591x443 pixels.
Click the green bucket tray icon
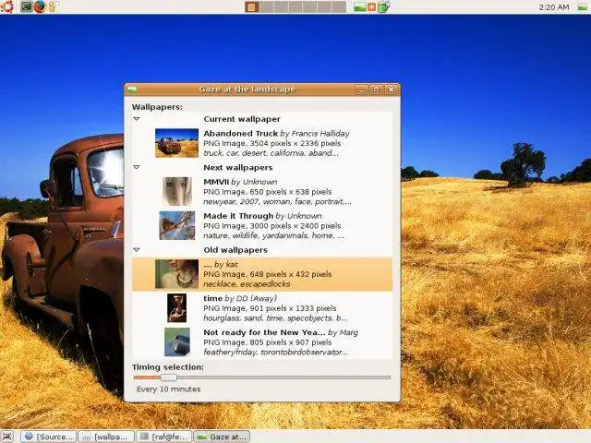coord(383,6)
